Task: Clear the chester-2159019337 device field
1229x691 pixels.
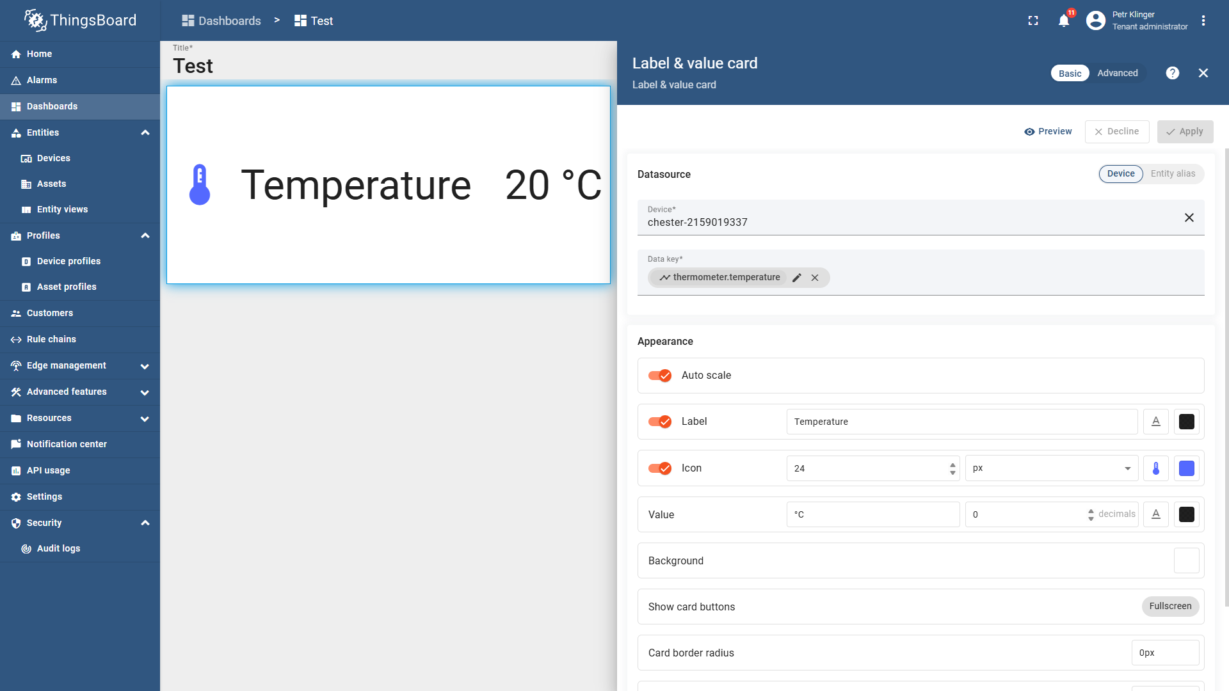Action: (x=1189, y=218)
